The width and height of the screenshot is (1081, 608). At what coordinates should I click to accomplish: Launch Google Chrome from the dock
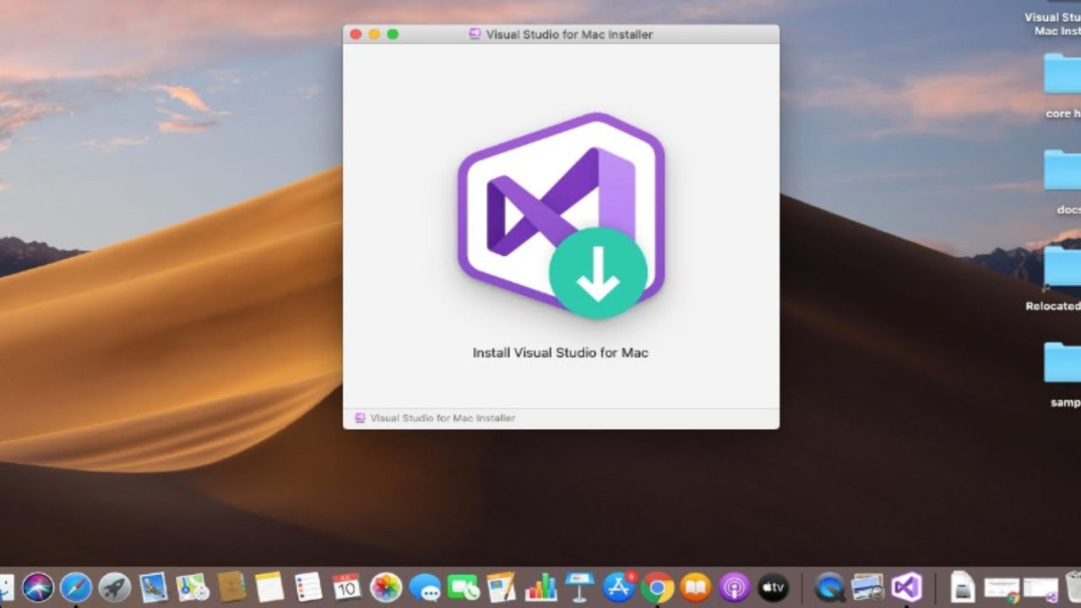click(x=657, y=586)
